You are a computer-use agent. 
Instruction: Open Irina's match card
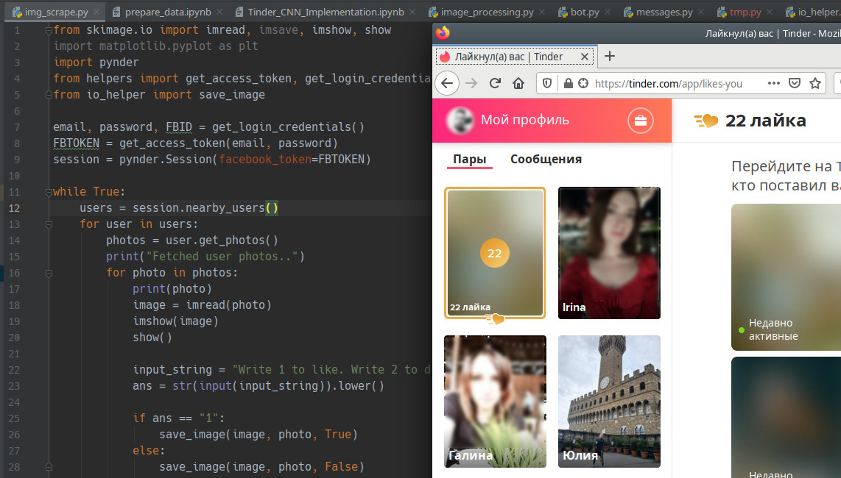[609, 253]
